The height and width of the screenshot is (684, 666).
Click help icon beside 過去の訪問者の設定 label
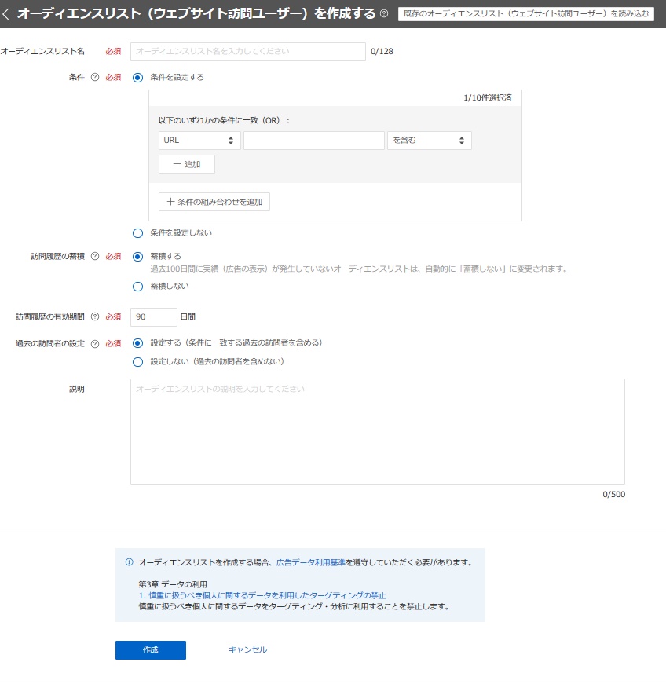coord(95,343)
